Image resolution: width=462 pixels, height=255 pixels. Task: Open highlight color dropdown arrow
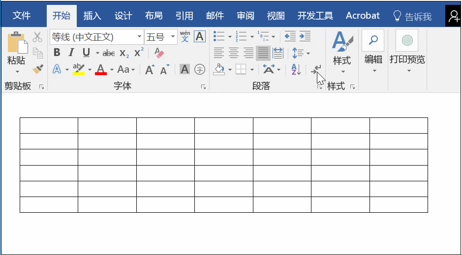point(90,70)
